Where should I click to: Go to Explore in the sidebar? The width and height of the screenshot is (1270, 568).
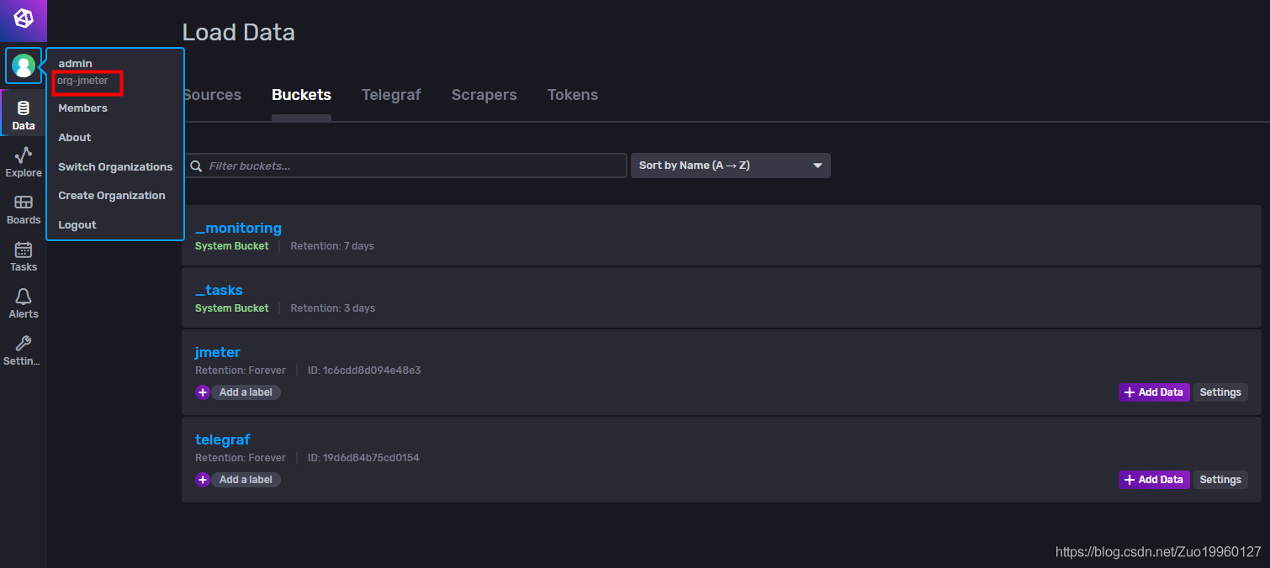pyautogui.click(x=24, y=162)
